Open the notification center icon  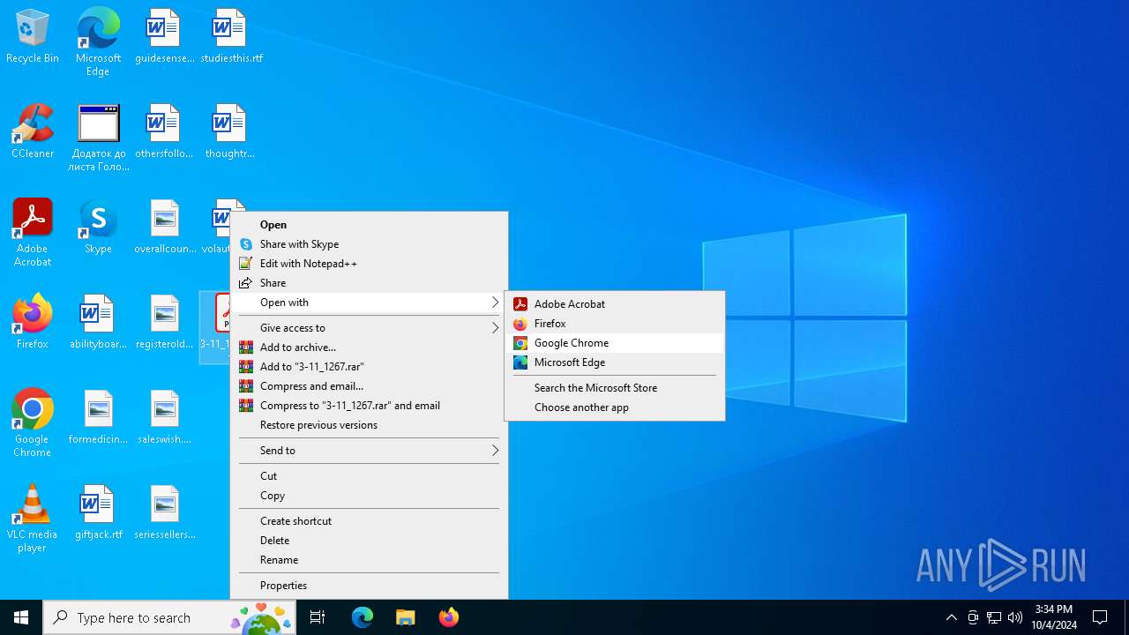point(1100,617)
